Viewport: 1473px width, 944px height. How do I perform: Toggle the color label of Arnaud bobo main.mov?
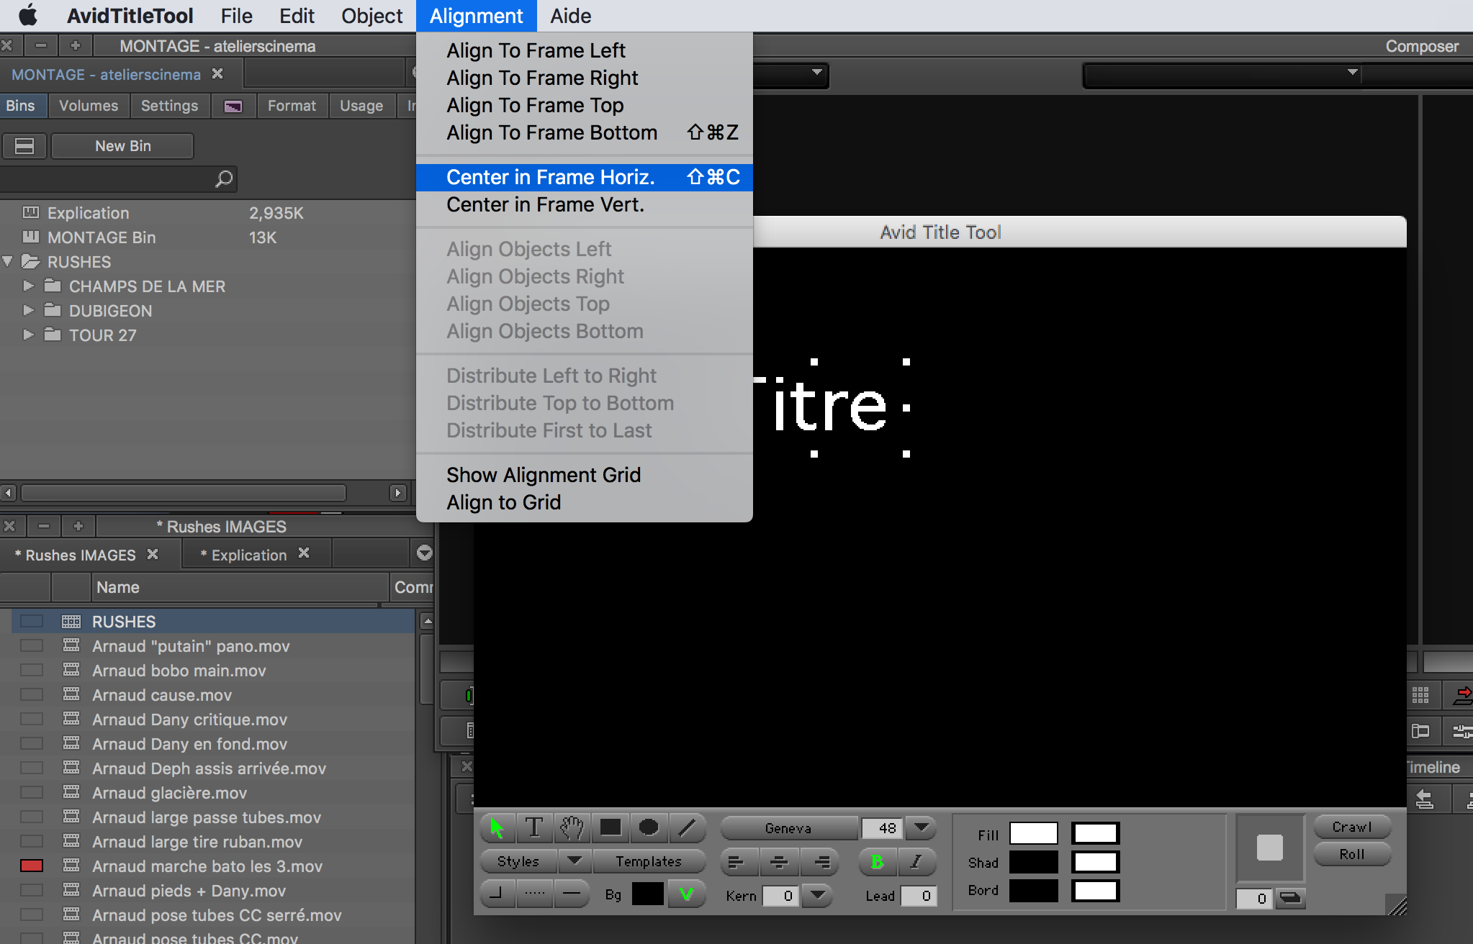pos(32,670)
